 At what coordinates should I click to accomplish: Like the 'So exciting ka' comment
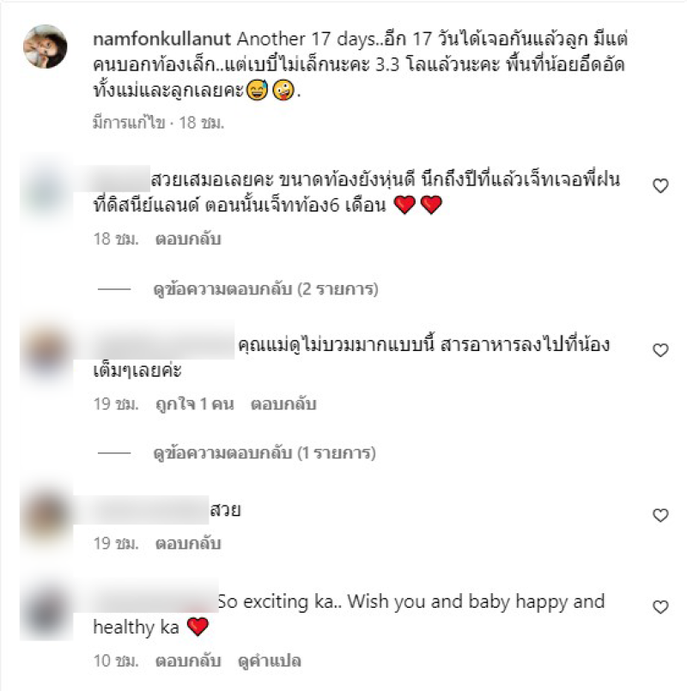point(660,607)
